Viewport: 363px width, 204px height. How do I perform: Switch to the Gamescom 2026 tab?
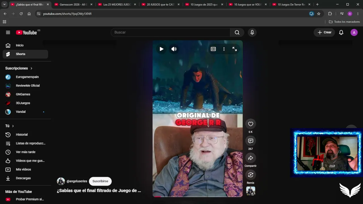pos(73,5)
